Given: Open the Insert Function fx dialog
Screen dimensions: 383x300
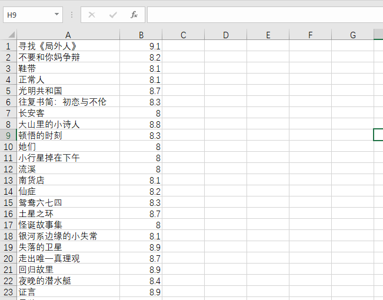Looking at the screenshot, I should pos(134,15).
